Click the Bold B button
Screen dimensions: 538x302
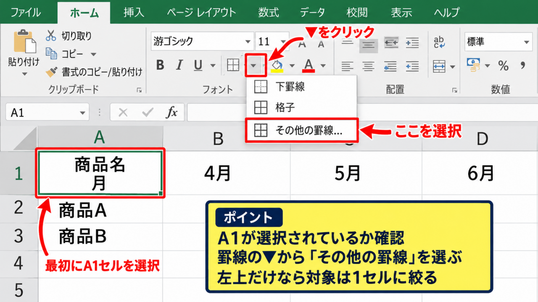(x=160, y=65)
